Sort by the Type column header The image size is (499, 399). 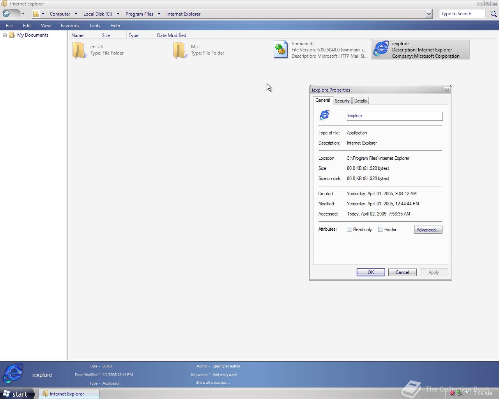(x=140, y=35)
